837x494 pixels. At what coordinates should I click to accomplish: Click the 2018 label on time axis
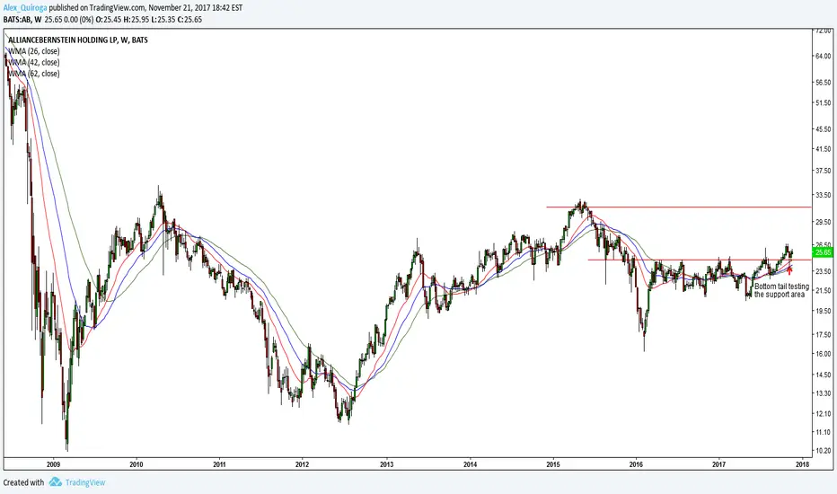coord(802,464)
